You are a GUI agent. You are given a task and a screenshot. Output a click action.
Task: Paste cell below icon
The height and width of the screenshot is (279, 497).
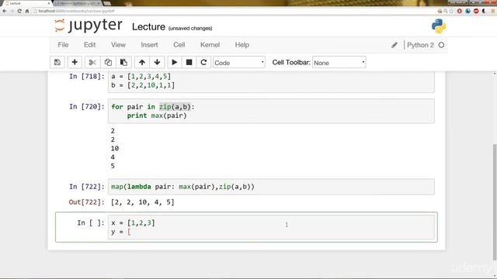point(123,62)
